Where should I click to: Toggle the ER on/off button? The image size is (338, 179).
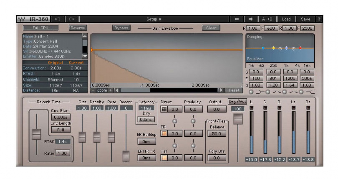(x=164, y=134)
